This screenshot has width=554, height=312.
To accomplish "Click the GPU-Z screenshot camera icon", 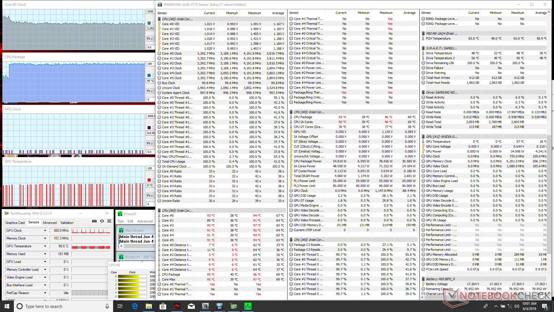I will click(x=94, y=221).
